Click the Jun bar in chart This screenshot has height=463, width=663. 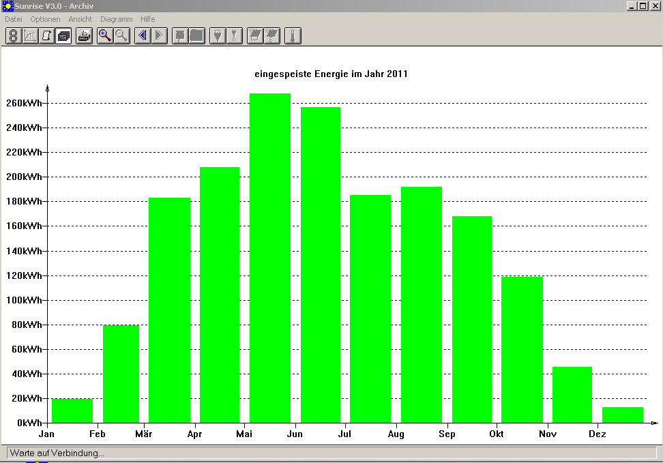tap(321, 265)
